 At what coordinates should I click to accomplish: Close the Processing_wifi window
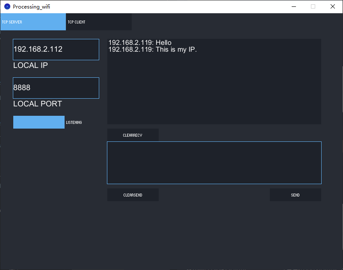point(332,6)
